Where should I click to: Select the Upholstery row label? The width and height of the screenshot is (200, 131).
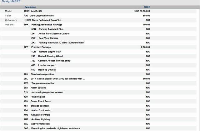pos(11,20)
